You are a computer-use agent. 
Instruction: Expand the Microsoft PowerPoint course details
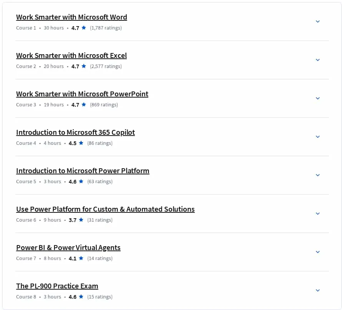tap(317, 98)
